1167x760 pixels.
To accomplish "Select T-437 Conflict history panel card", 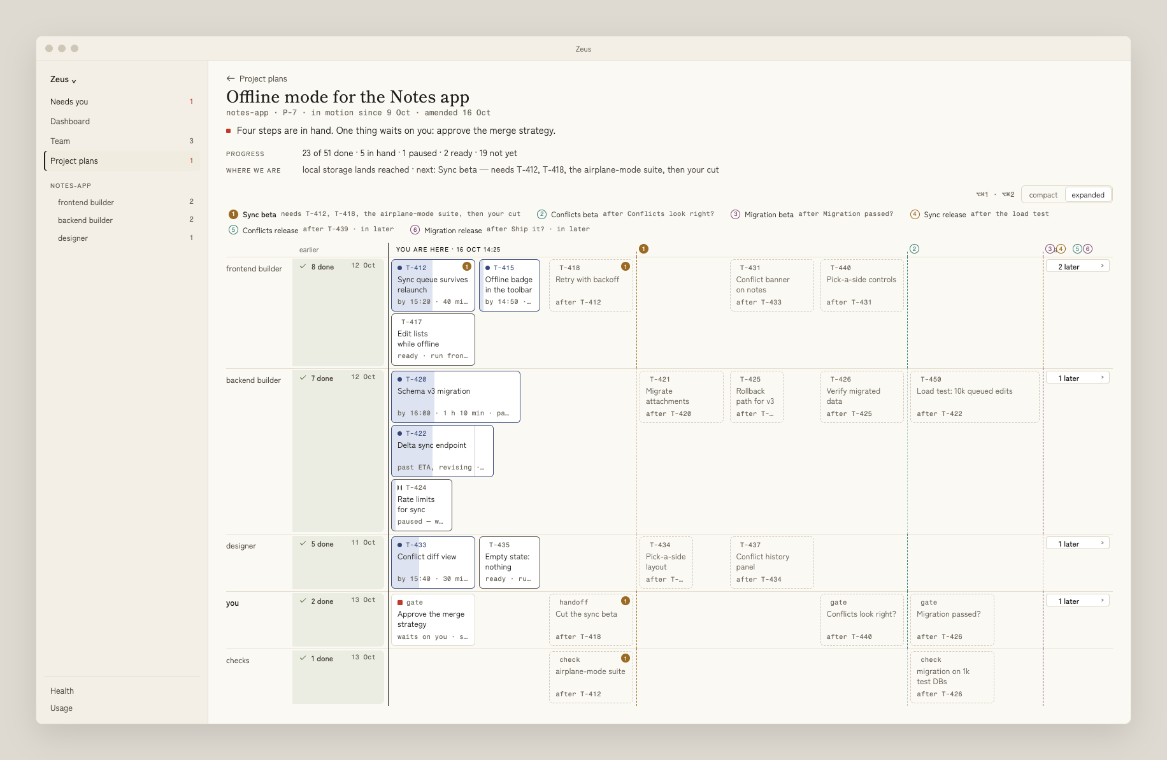I will (x=772, y=562).
